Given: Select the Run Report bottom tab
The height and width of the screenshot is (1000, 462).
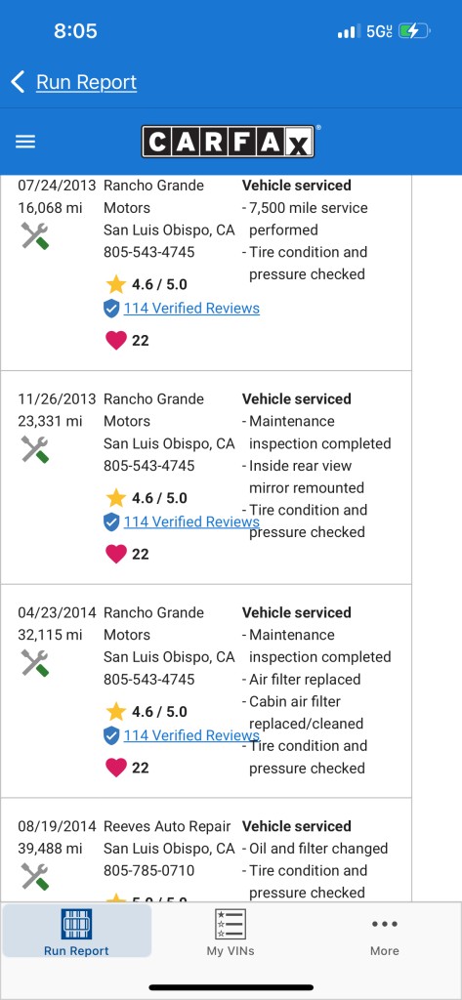Looking at the screenshot, I should [76, 931].
